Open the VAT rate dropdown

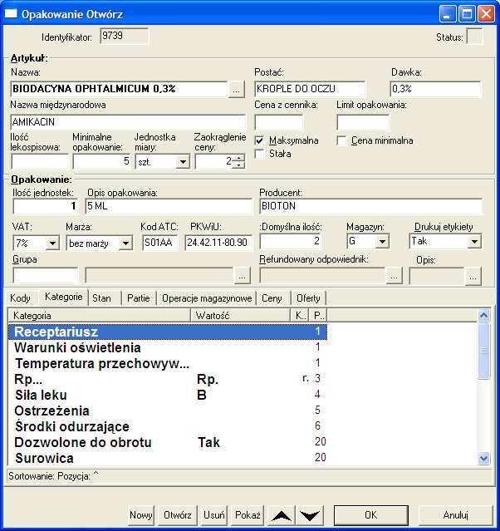tap(52, 243)
